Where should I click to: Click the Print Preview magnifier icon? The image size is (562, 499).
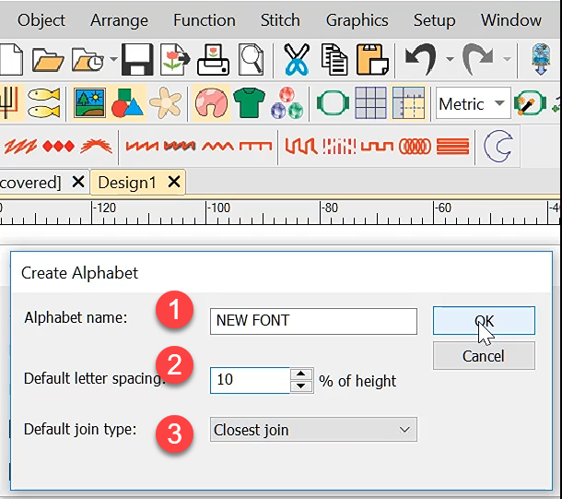251,61
